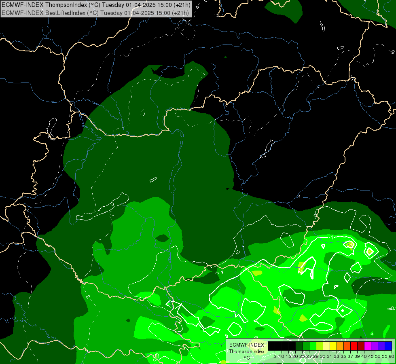Screen dimensions: 396x364
Task: Click the bright red 37-39 legend swatch
Action: [x=354, y=346]
